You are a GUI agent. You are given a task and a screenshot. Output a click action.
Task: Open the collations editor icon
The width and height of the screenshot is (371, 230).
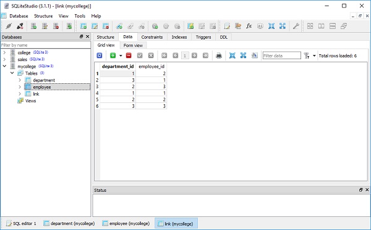260,26
